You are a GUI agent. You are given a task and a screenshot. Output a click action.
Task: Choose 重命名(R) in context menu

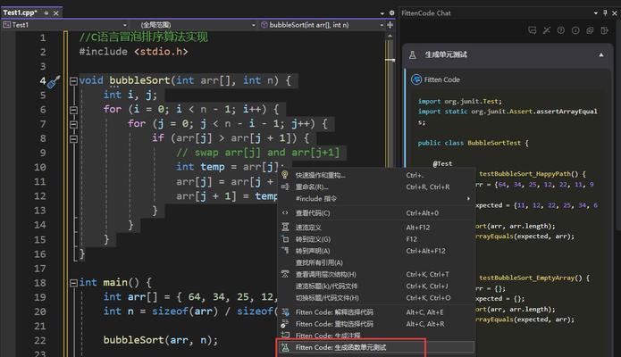pos(376,187)
